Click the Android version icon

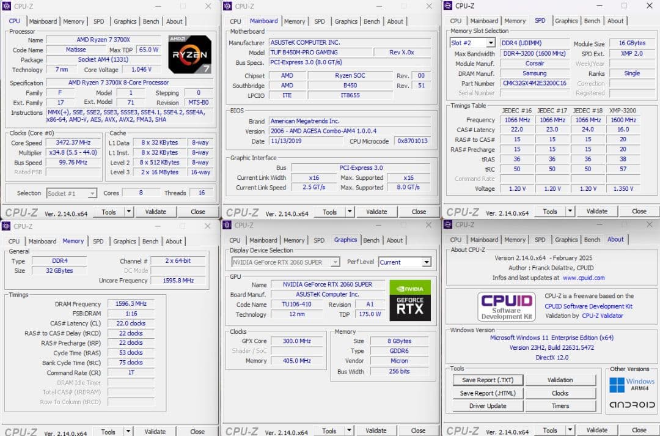[631, 404]
